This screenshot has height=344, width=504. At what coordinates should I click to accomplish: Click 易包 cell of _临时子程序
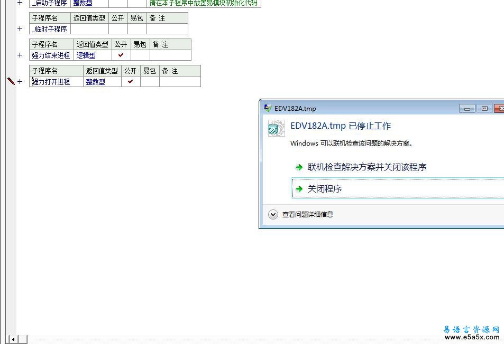tap(137, 29)
